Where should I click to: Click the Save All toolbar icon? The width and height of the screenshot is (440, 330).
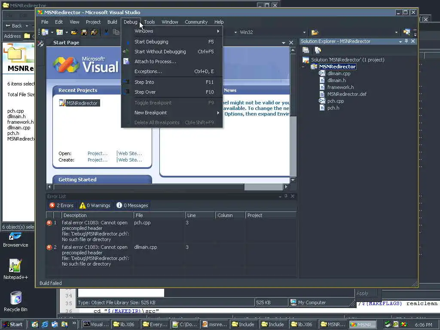pos(94,32)
